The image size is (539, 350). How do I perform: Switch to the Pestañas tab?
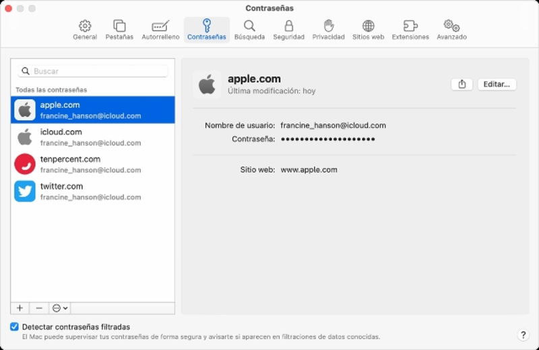coord(119,30)
